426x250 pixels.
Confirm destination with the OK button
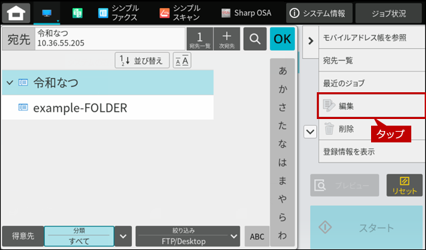point(282,39)
